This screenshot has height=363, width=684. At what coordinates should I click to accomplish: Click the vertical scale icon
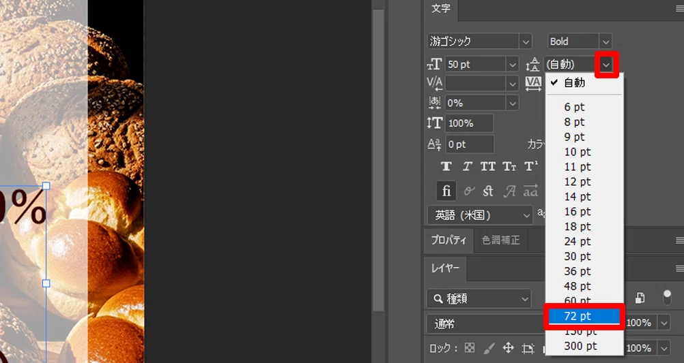[x=434, y=123]
